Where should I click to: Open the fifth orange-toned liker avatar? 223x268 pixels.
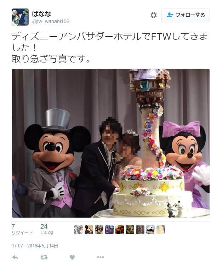pyautogui.click(x=120, y=230)
